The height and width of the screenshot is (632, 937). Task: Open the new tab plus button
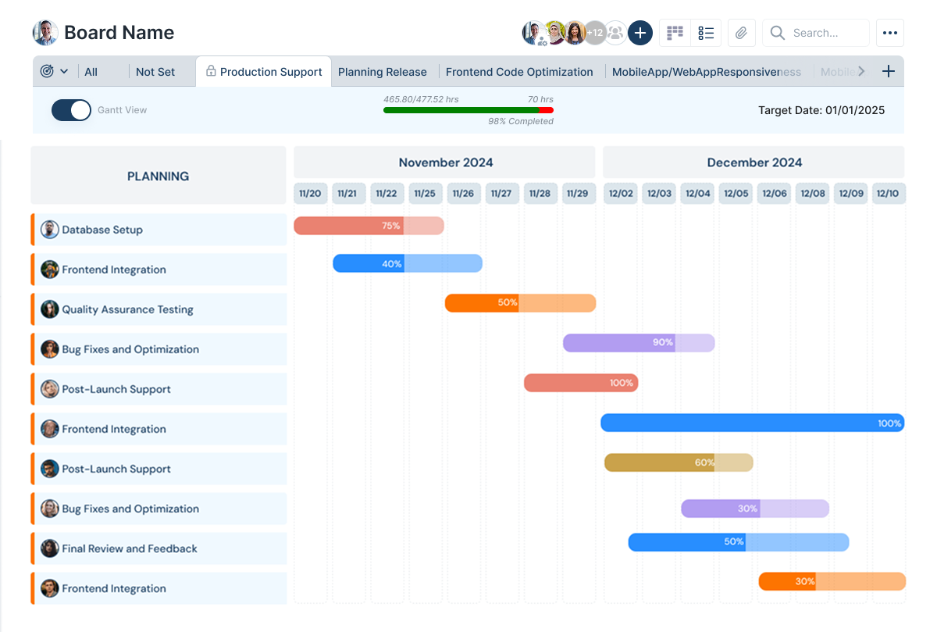click(x=889, y=70)
